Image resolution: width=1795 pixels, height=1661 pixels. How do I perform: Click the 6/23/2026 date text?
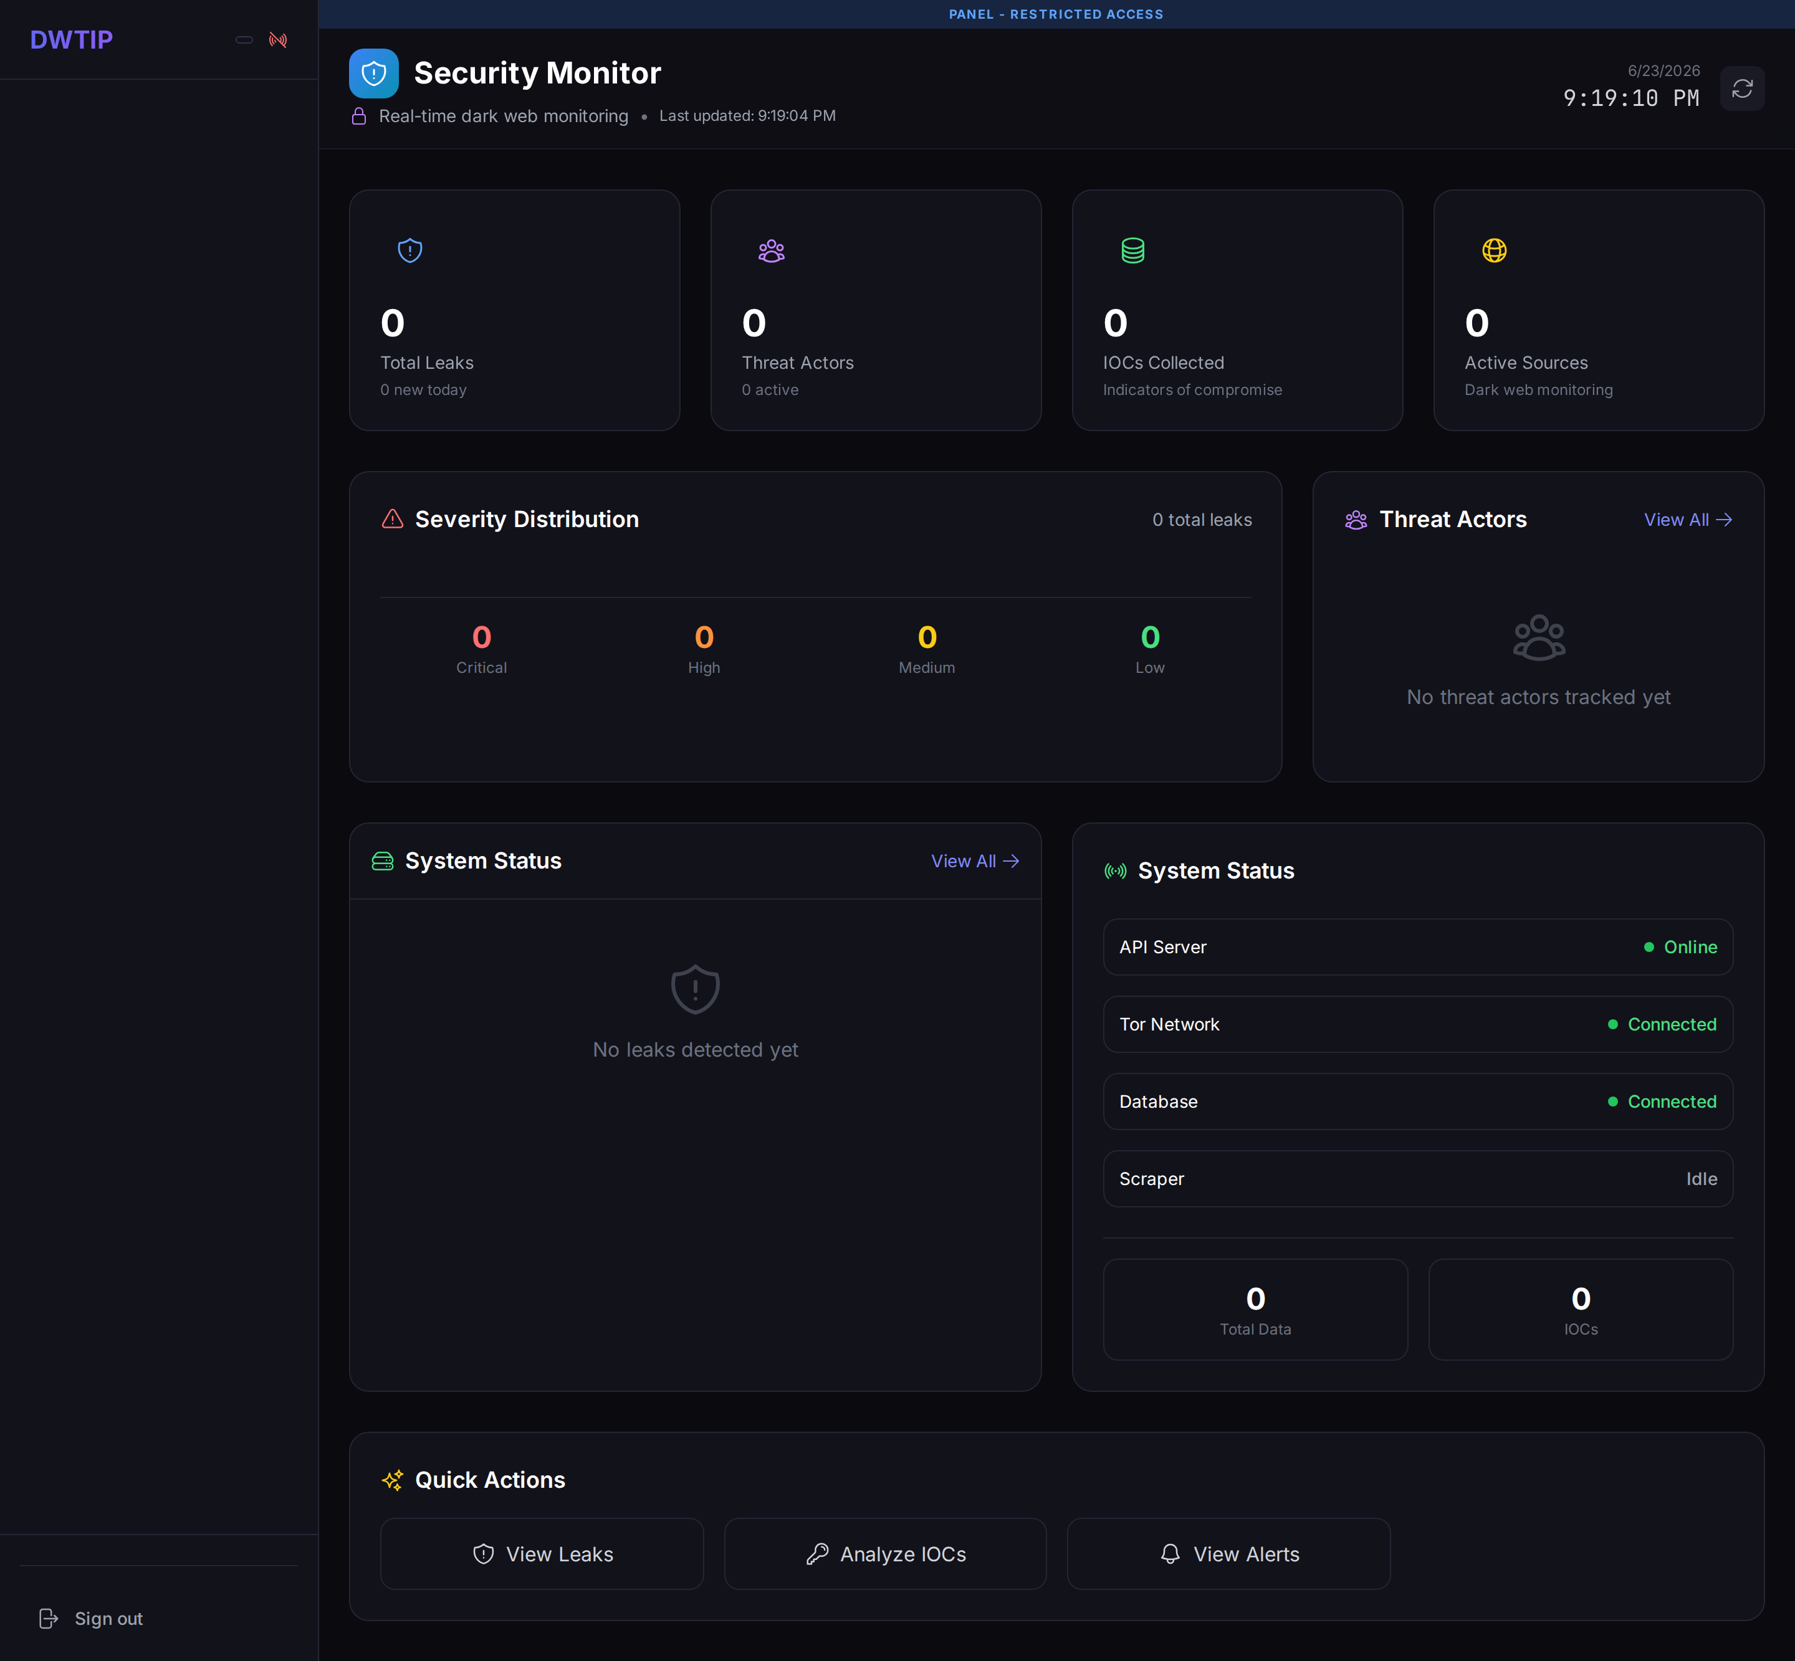(x=1663, y=71)
